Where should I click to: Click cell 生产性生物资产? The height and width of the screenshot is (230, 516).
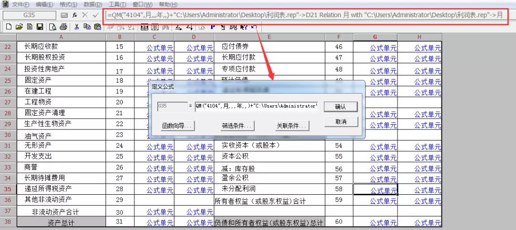[x=61, y=124]
